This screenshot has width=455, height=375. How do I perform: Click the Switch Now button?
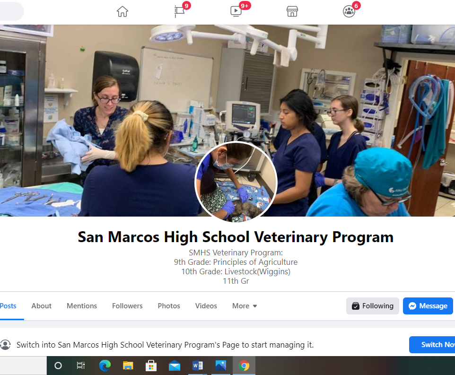pos(432,345)
